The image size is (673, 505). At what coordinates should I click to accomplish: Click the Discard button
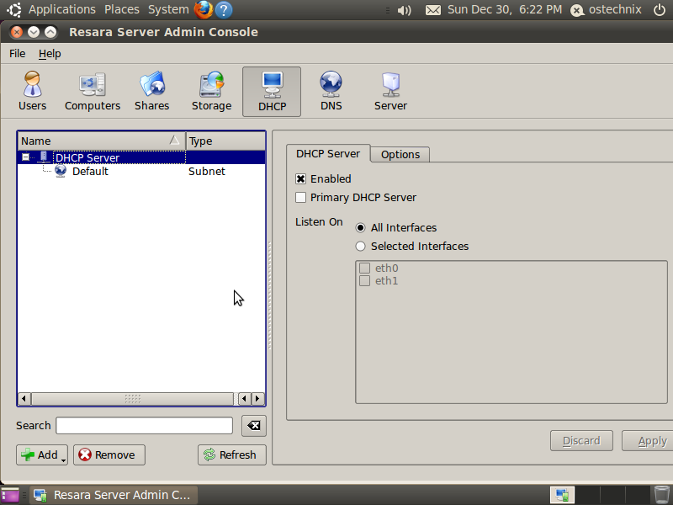pyautogui.click(x=581, y=440)
